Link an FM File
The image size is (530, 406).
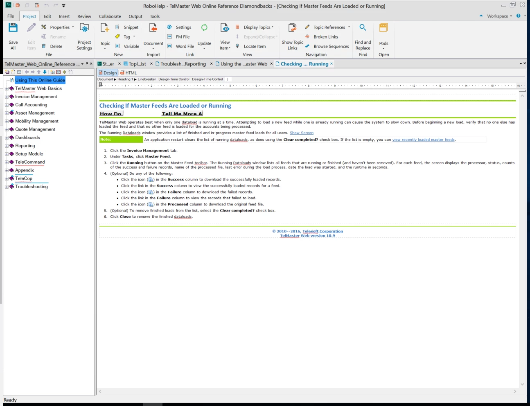(x=178, y=37)
